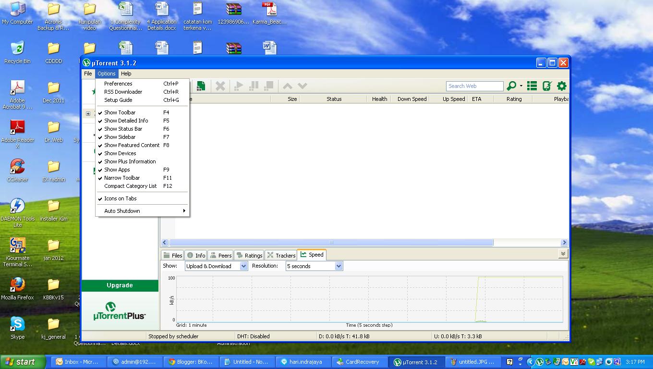Click the Remove torrent X icon

coord(220,86)
